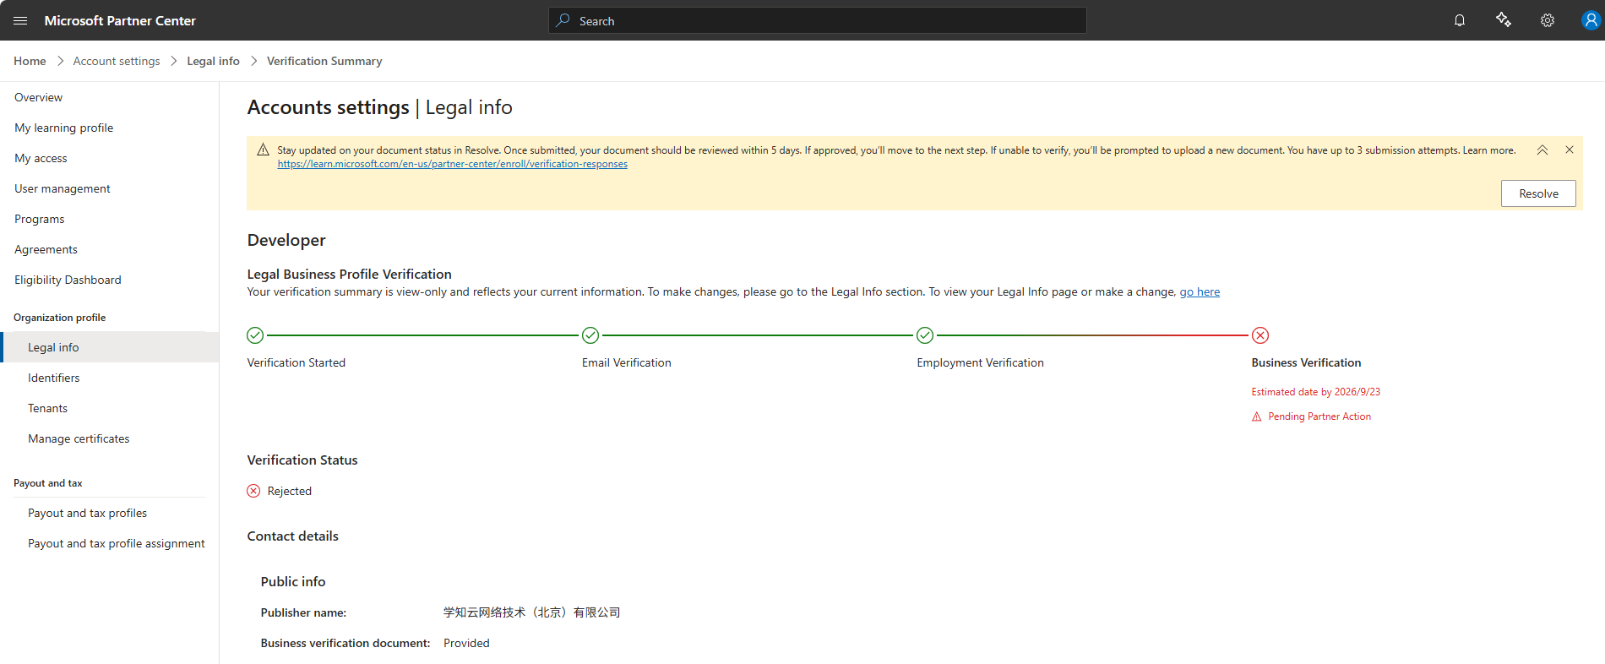Open the user account avatar
The width and height of the screenshot is (1605, 664).
[x=1591, y=20]
